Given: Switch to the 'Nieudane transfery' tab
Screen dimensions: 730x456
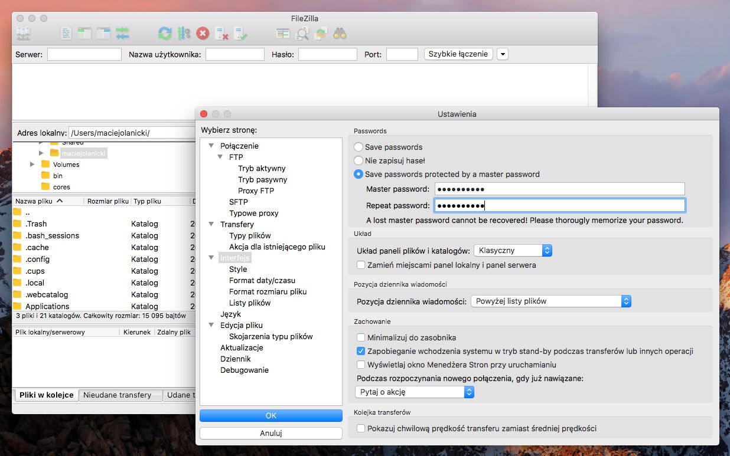Looking at the screenshot, I should coord(117,395).
